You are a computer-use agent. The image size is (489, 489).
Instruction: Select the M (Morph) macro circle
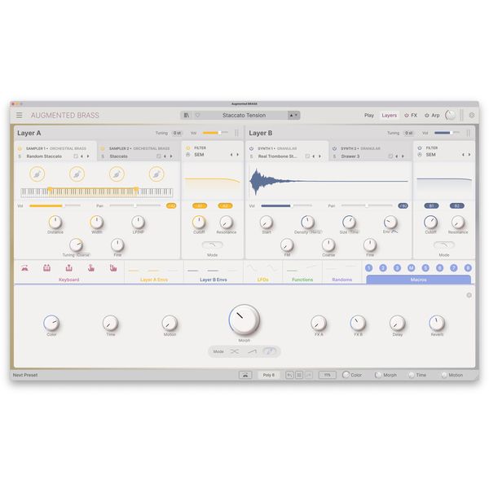click(x=412, y=268)
